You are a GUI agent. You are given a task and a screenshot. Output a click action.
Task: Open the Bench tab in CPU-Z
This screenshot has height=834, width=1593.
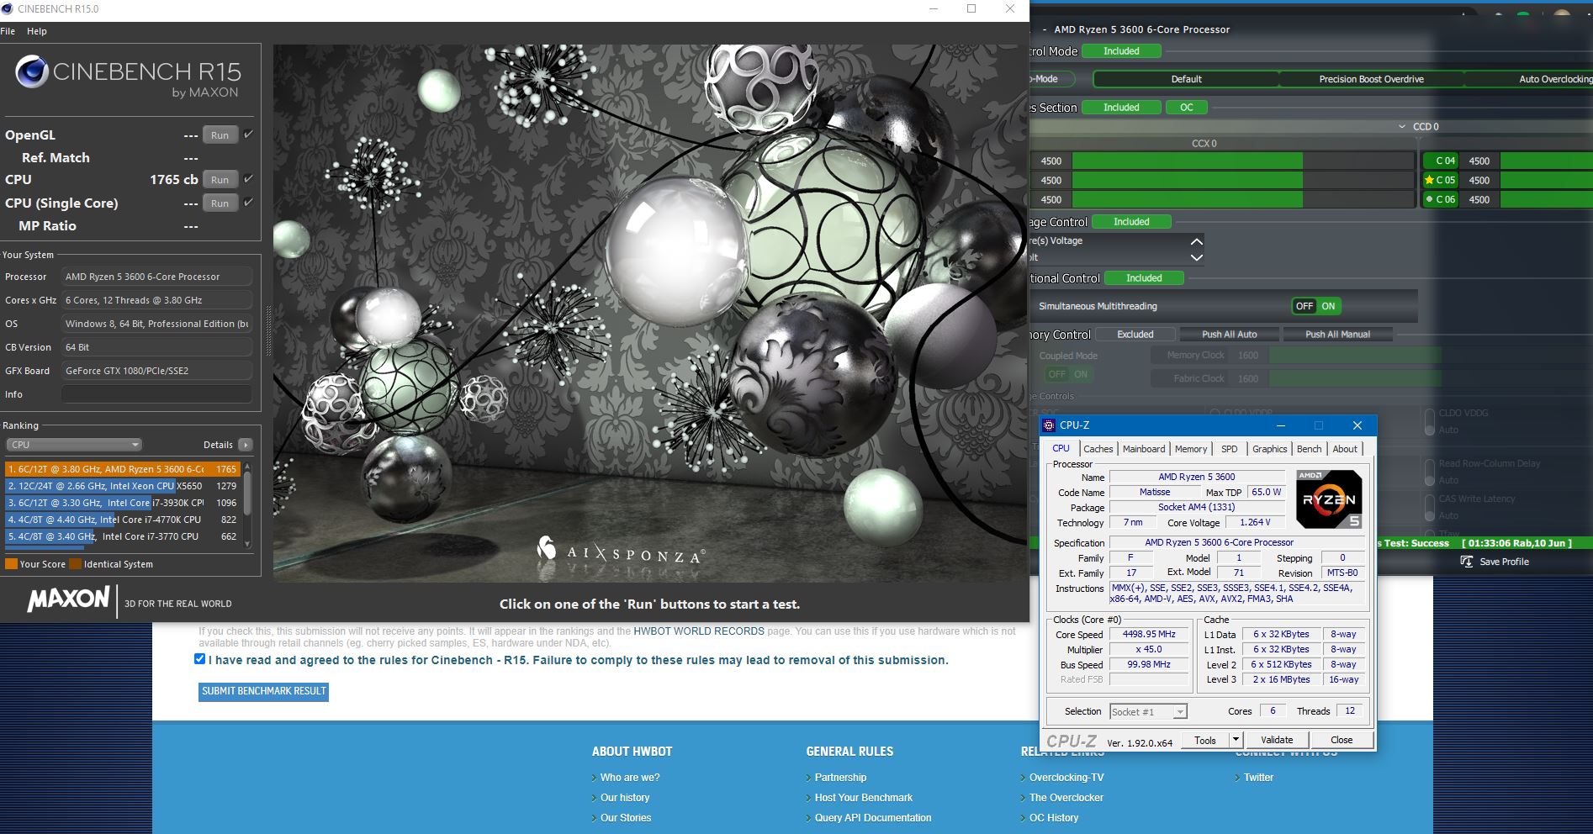[x=1309, y=449]
